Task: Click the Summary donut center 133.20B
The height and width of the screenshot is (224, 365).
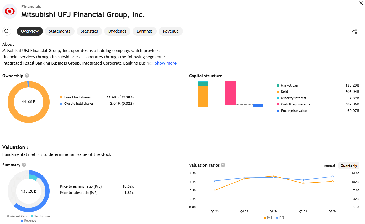Action: (28, 191)
